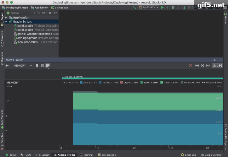This screenshot has width=228, height=157.
Task: Open Terminal tool window tab
Action: [x=86, y=155]
